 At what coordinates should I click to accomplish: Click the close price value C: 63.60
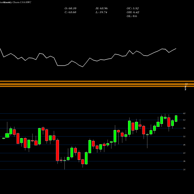(x=70, y=12)
